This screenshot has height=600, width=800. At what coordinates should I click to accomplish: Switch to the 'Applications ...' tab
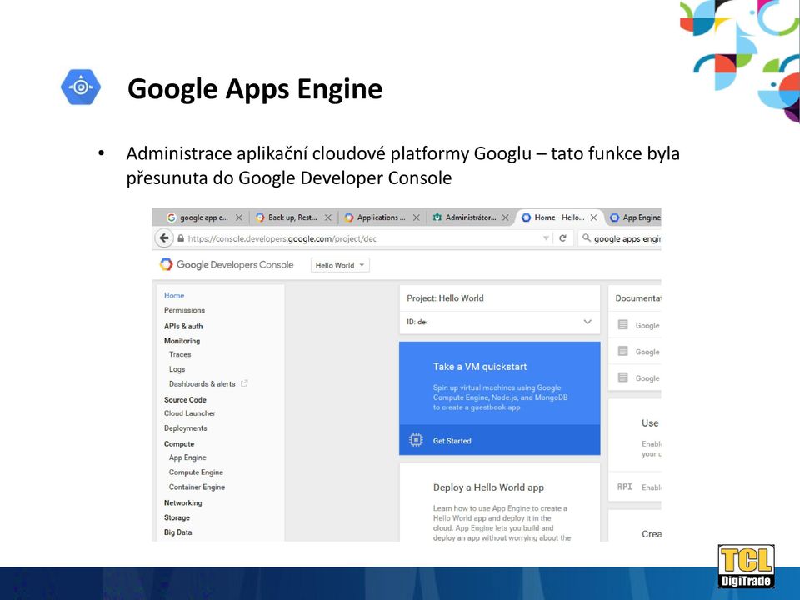(x=381, y=217)
